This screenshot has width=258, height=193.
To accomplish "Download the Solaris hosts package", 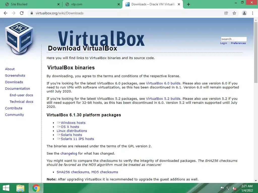I will point(71,135).
